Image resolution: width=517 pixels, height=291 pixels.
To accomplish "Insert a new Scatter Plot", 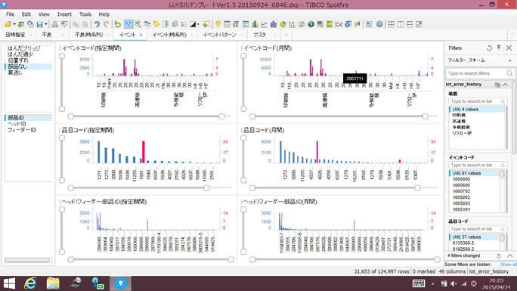I will click(292, 24).
